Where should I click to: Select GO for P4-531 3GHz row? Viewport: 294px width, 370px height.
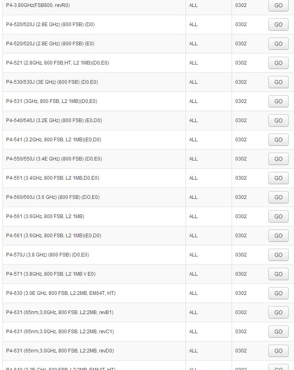tap(278, 101)
